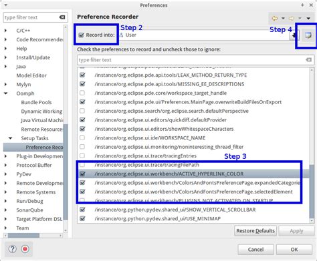317x261 pixels.
Task: Open the window menu arrow in title bar
Action: click(x=6, y=5)
